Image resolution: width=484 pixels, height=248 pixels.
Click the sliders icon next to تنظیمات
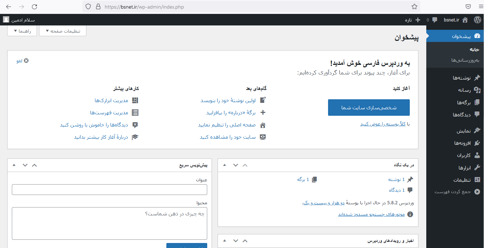pyautogui.click(x=477, y=180)
